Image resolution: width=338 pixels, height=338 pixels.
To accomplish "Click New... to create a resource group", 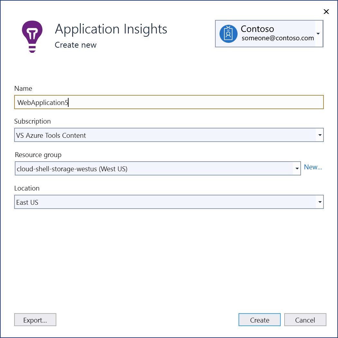I will (x=313, y=167).
